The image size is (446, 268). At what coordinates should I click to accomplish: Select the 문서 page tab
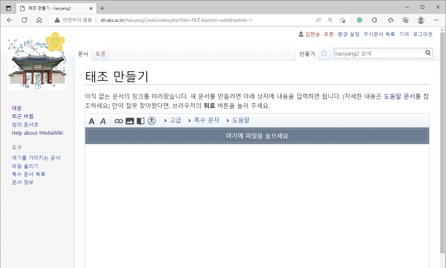click(83, 54)
